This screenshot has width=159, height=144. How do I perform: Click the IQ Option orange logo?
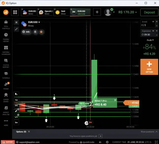coord(6,12)
